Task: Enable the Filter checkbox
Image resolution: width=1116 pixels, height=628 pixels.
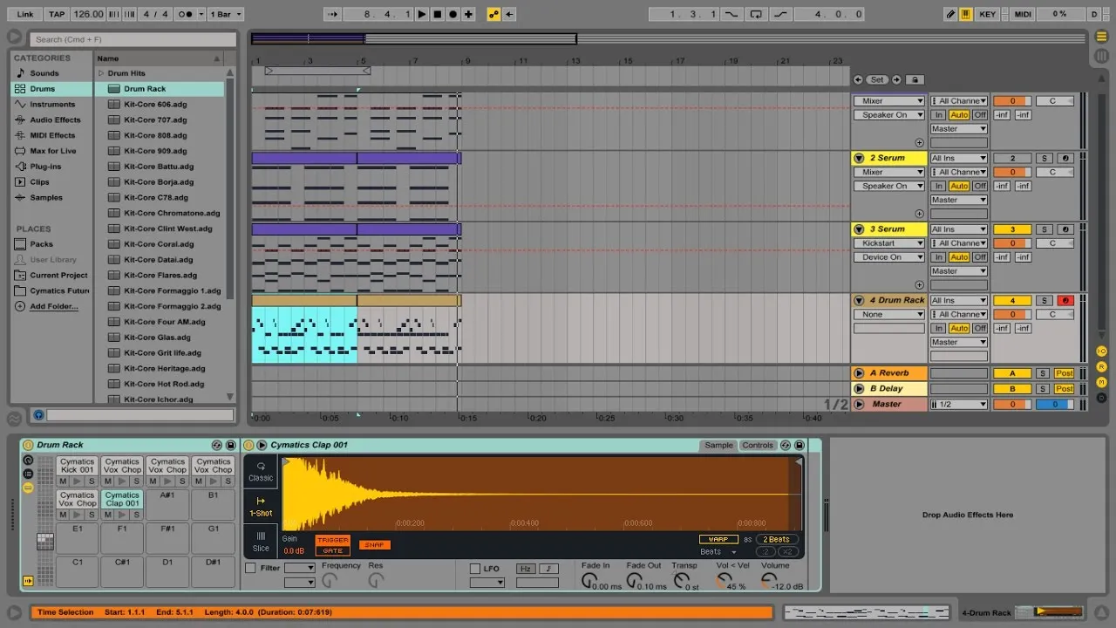Action: [x=251, y=569]
